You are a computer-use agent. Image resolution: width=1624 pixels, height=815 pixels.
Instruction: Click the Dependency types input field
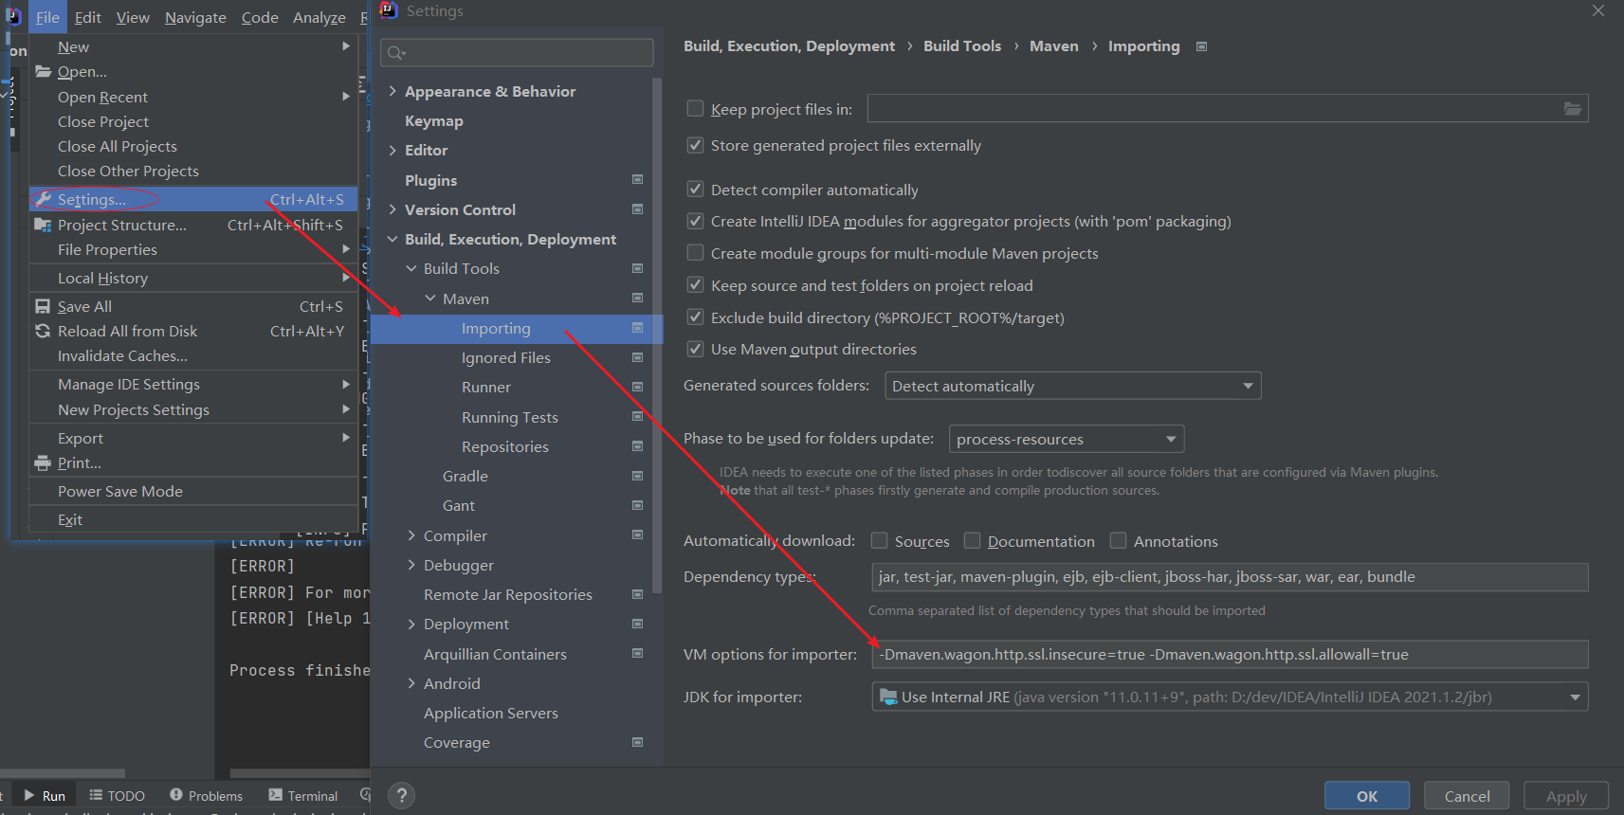(1230, 576)
